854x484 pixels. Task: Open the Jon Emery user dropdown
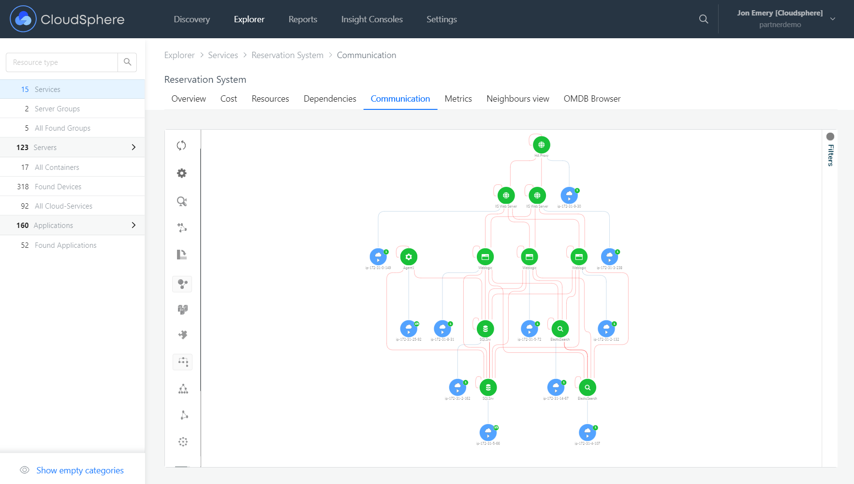pyautogui.click(x=786, y=19)
